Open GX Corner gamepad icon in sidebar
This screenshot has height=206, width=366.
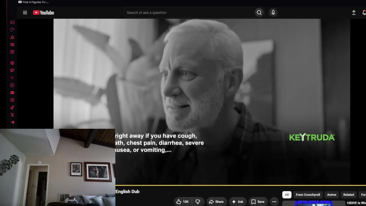point(12,22)
